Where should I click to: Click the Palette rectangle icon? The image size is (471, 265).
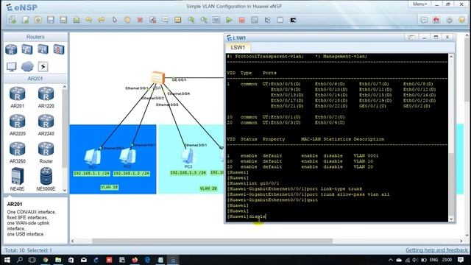pyautogui.click(x=178, y=20)
